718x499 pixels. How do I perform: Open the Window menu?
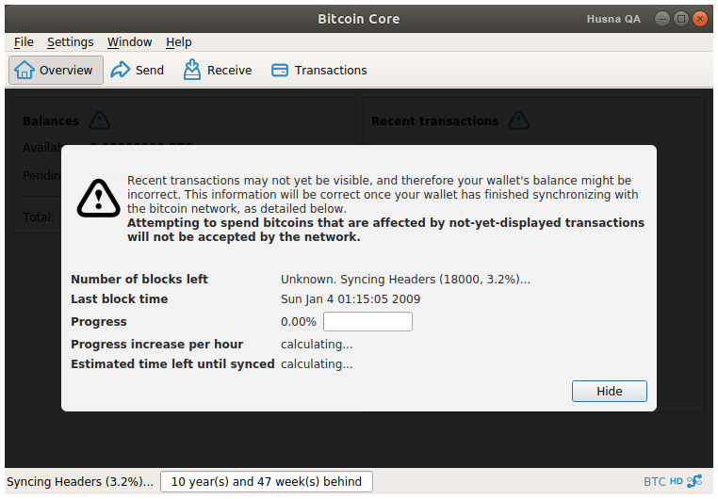130,42
